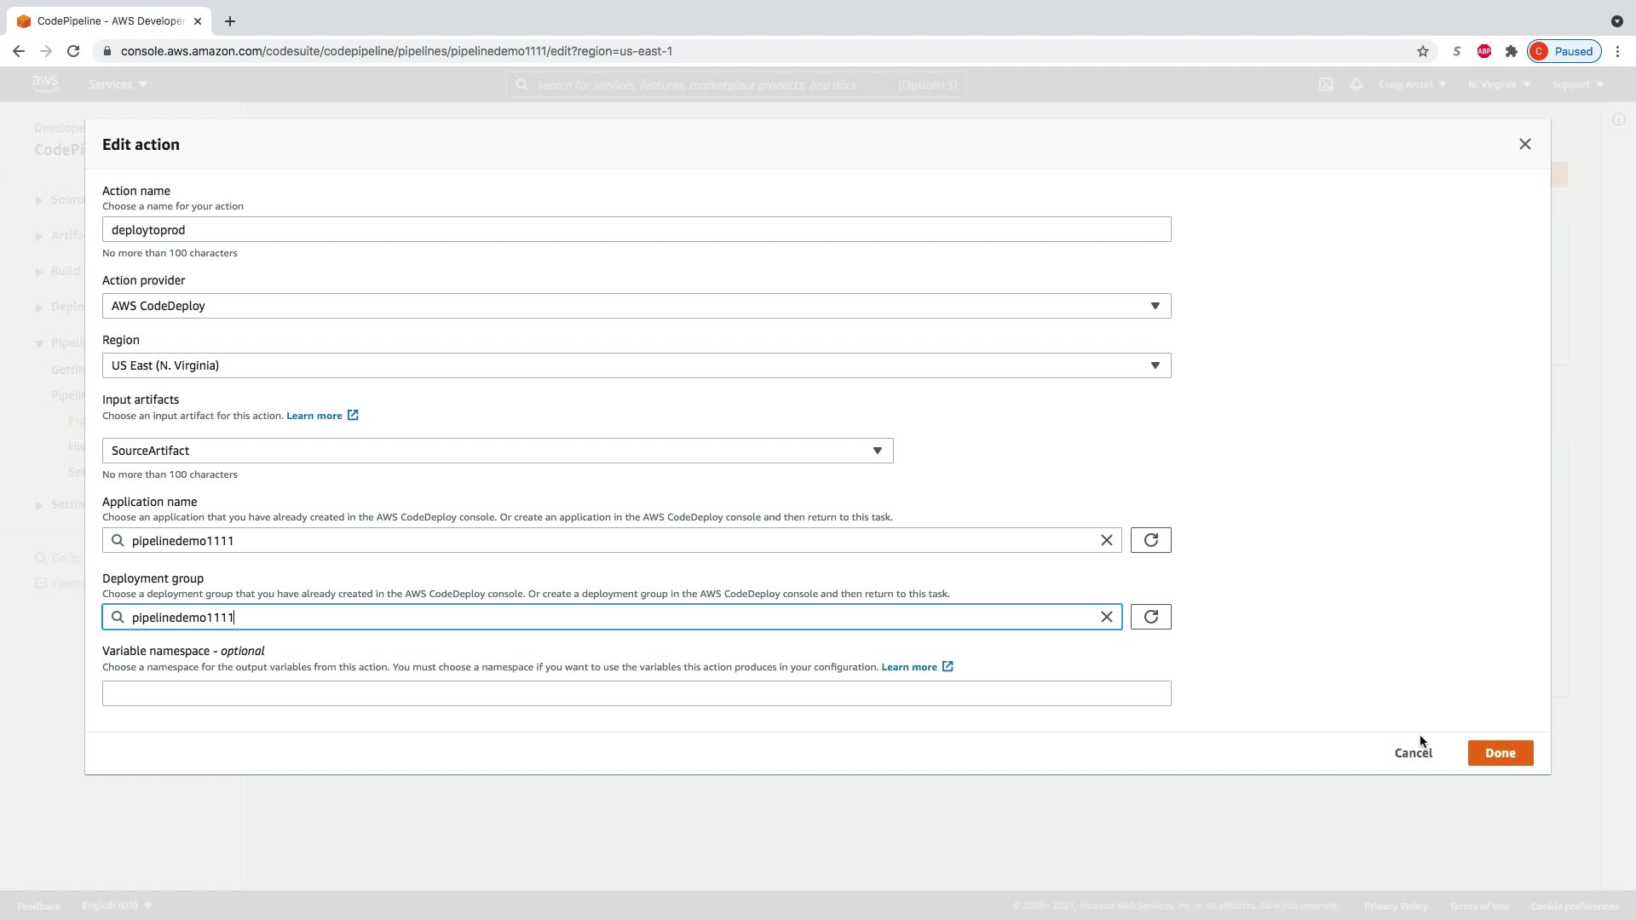Screen dimensions: 1636x920
Task: Refresh the Application name list
Action: [1150, 540]
